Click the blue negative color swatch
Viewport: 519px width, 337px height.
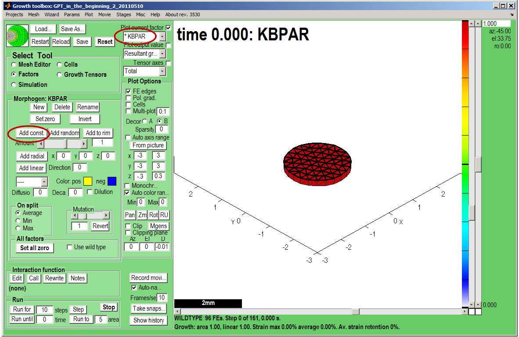(x=112, y=181)
